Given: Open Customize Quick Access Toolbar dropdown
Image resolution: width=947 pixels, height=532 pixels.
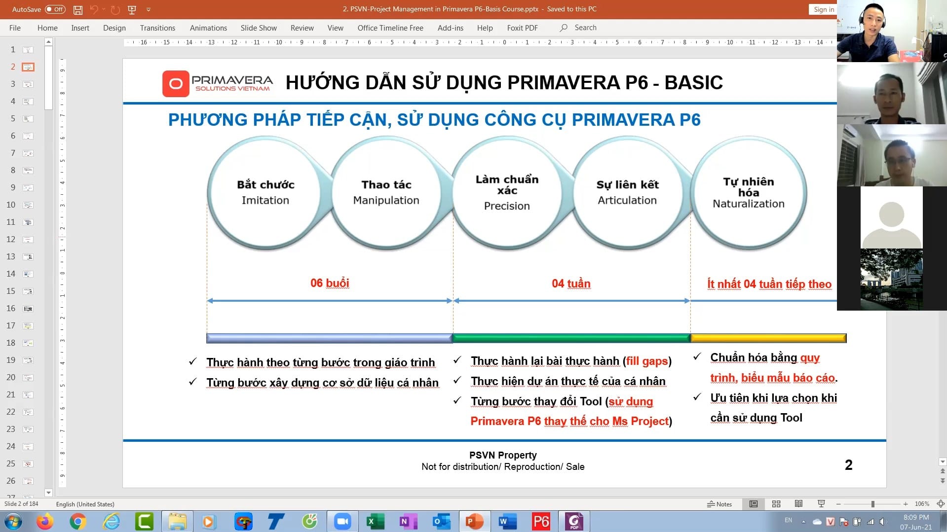Looking at the screenshot, I should [149, 9].
